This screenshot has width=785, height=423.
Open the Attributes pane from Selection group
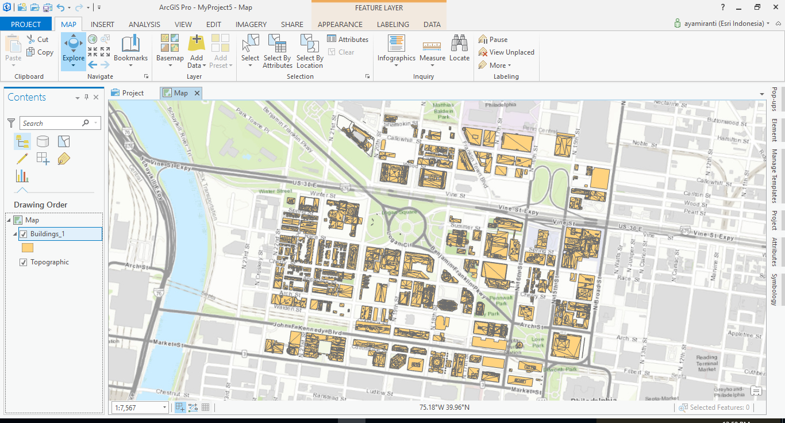click(348, 39)
